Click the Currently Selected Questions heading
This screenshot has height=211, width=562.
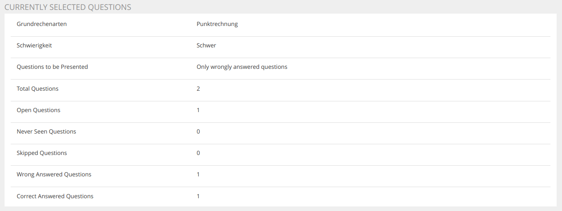tap(68, 7)
